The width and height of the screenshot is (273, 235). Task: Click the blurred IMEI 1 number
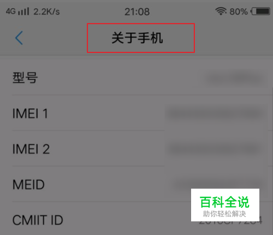(x=215, y=113)
